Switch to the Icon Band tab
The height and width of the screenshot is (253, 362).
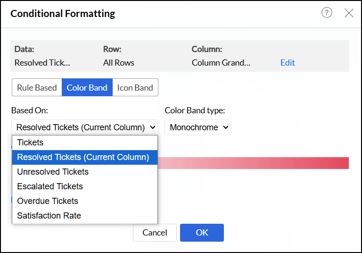tap(135, 87)
